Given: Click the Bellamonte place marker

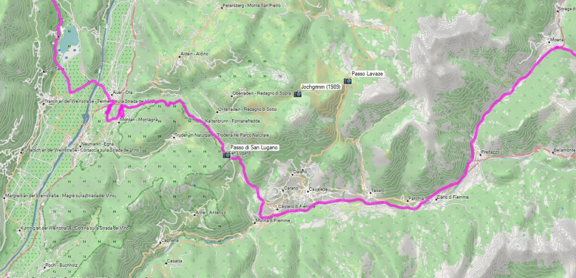Looking at the screenshot, I should (553, 152).
